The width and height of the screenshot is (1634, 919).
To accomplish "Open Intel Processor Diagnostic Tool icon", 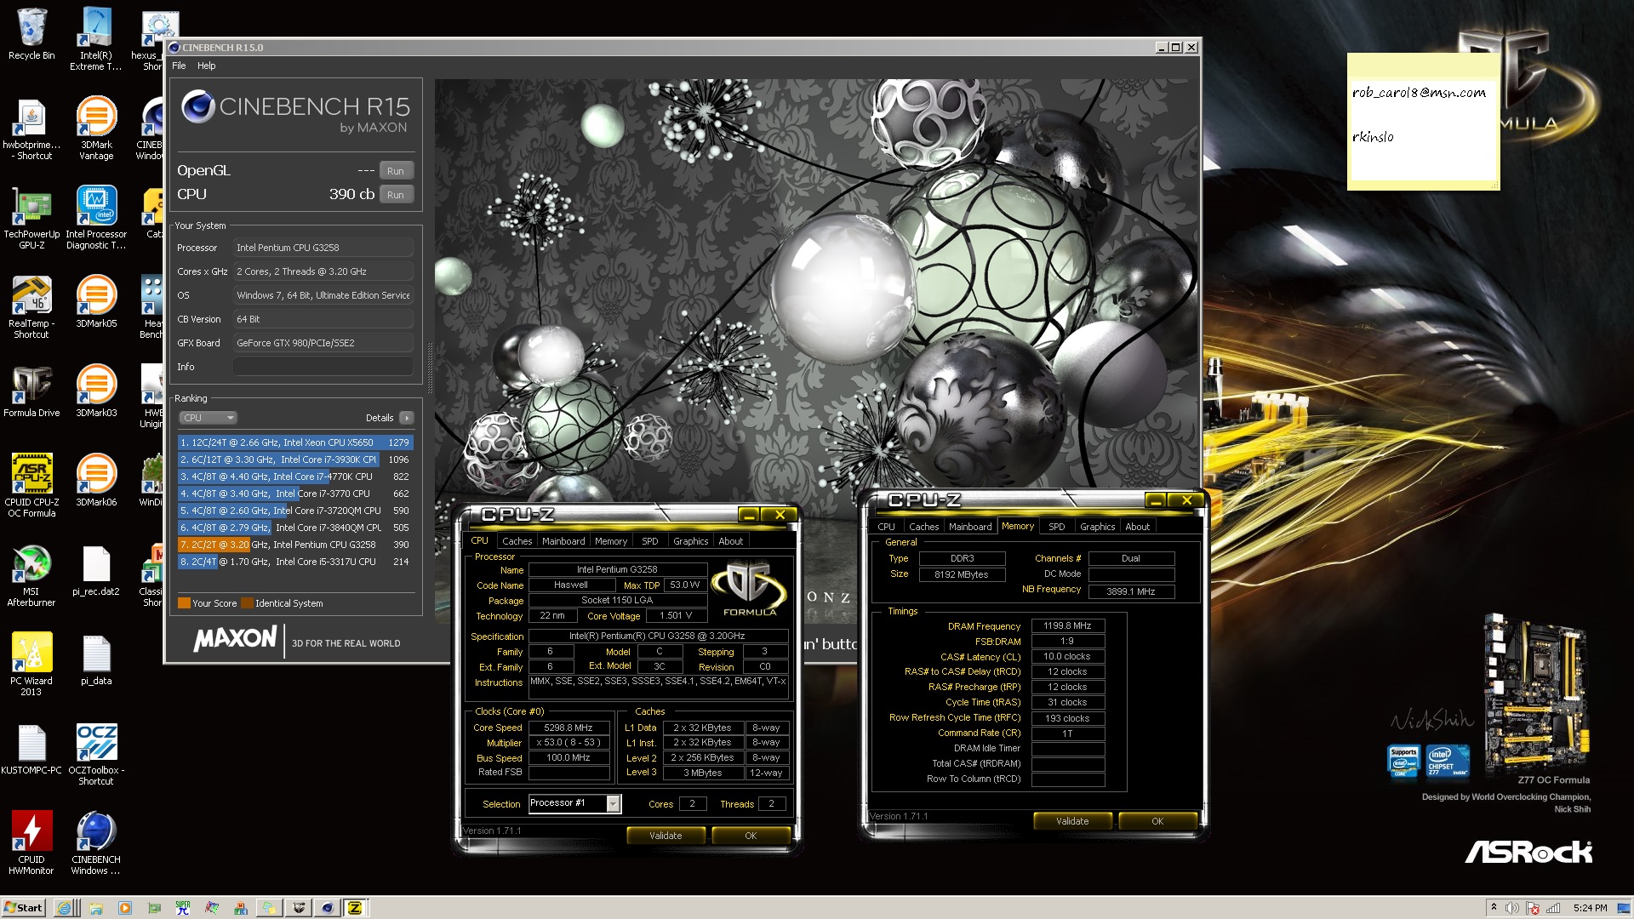I will (x=96, y=218).
